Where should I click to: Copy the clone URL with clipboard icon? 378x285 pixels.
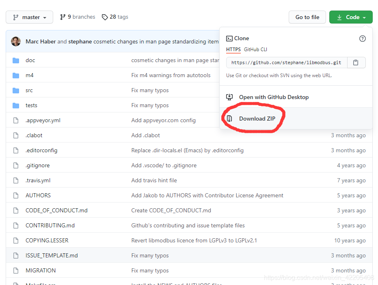click(356, 63)
